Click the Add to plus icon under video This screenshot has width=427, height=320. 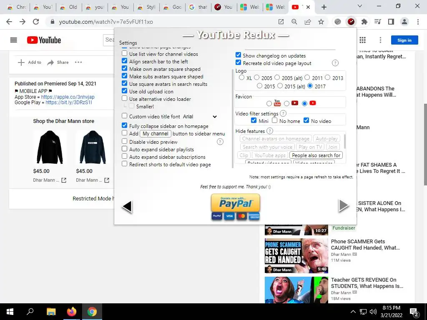[x=21, y=62]
